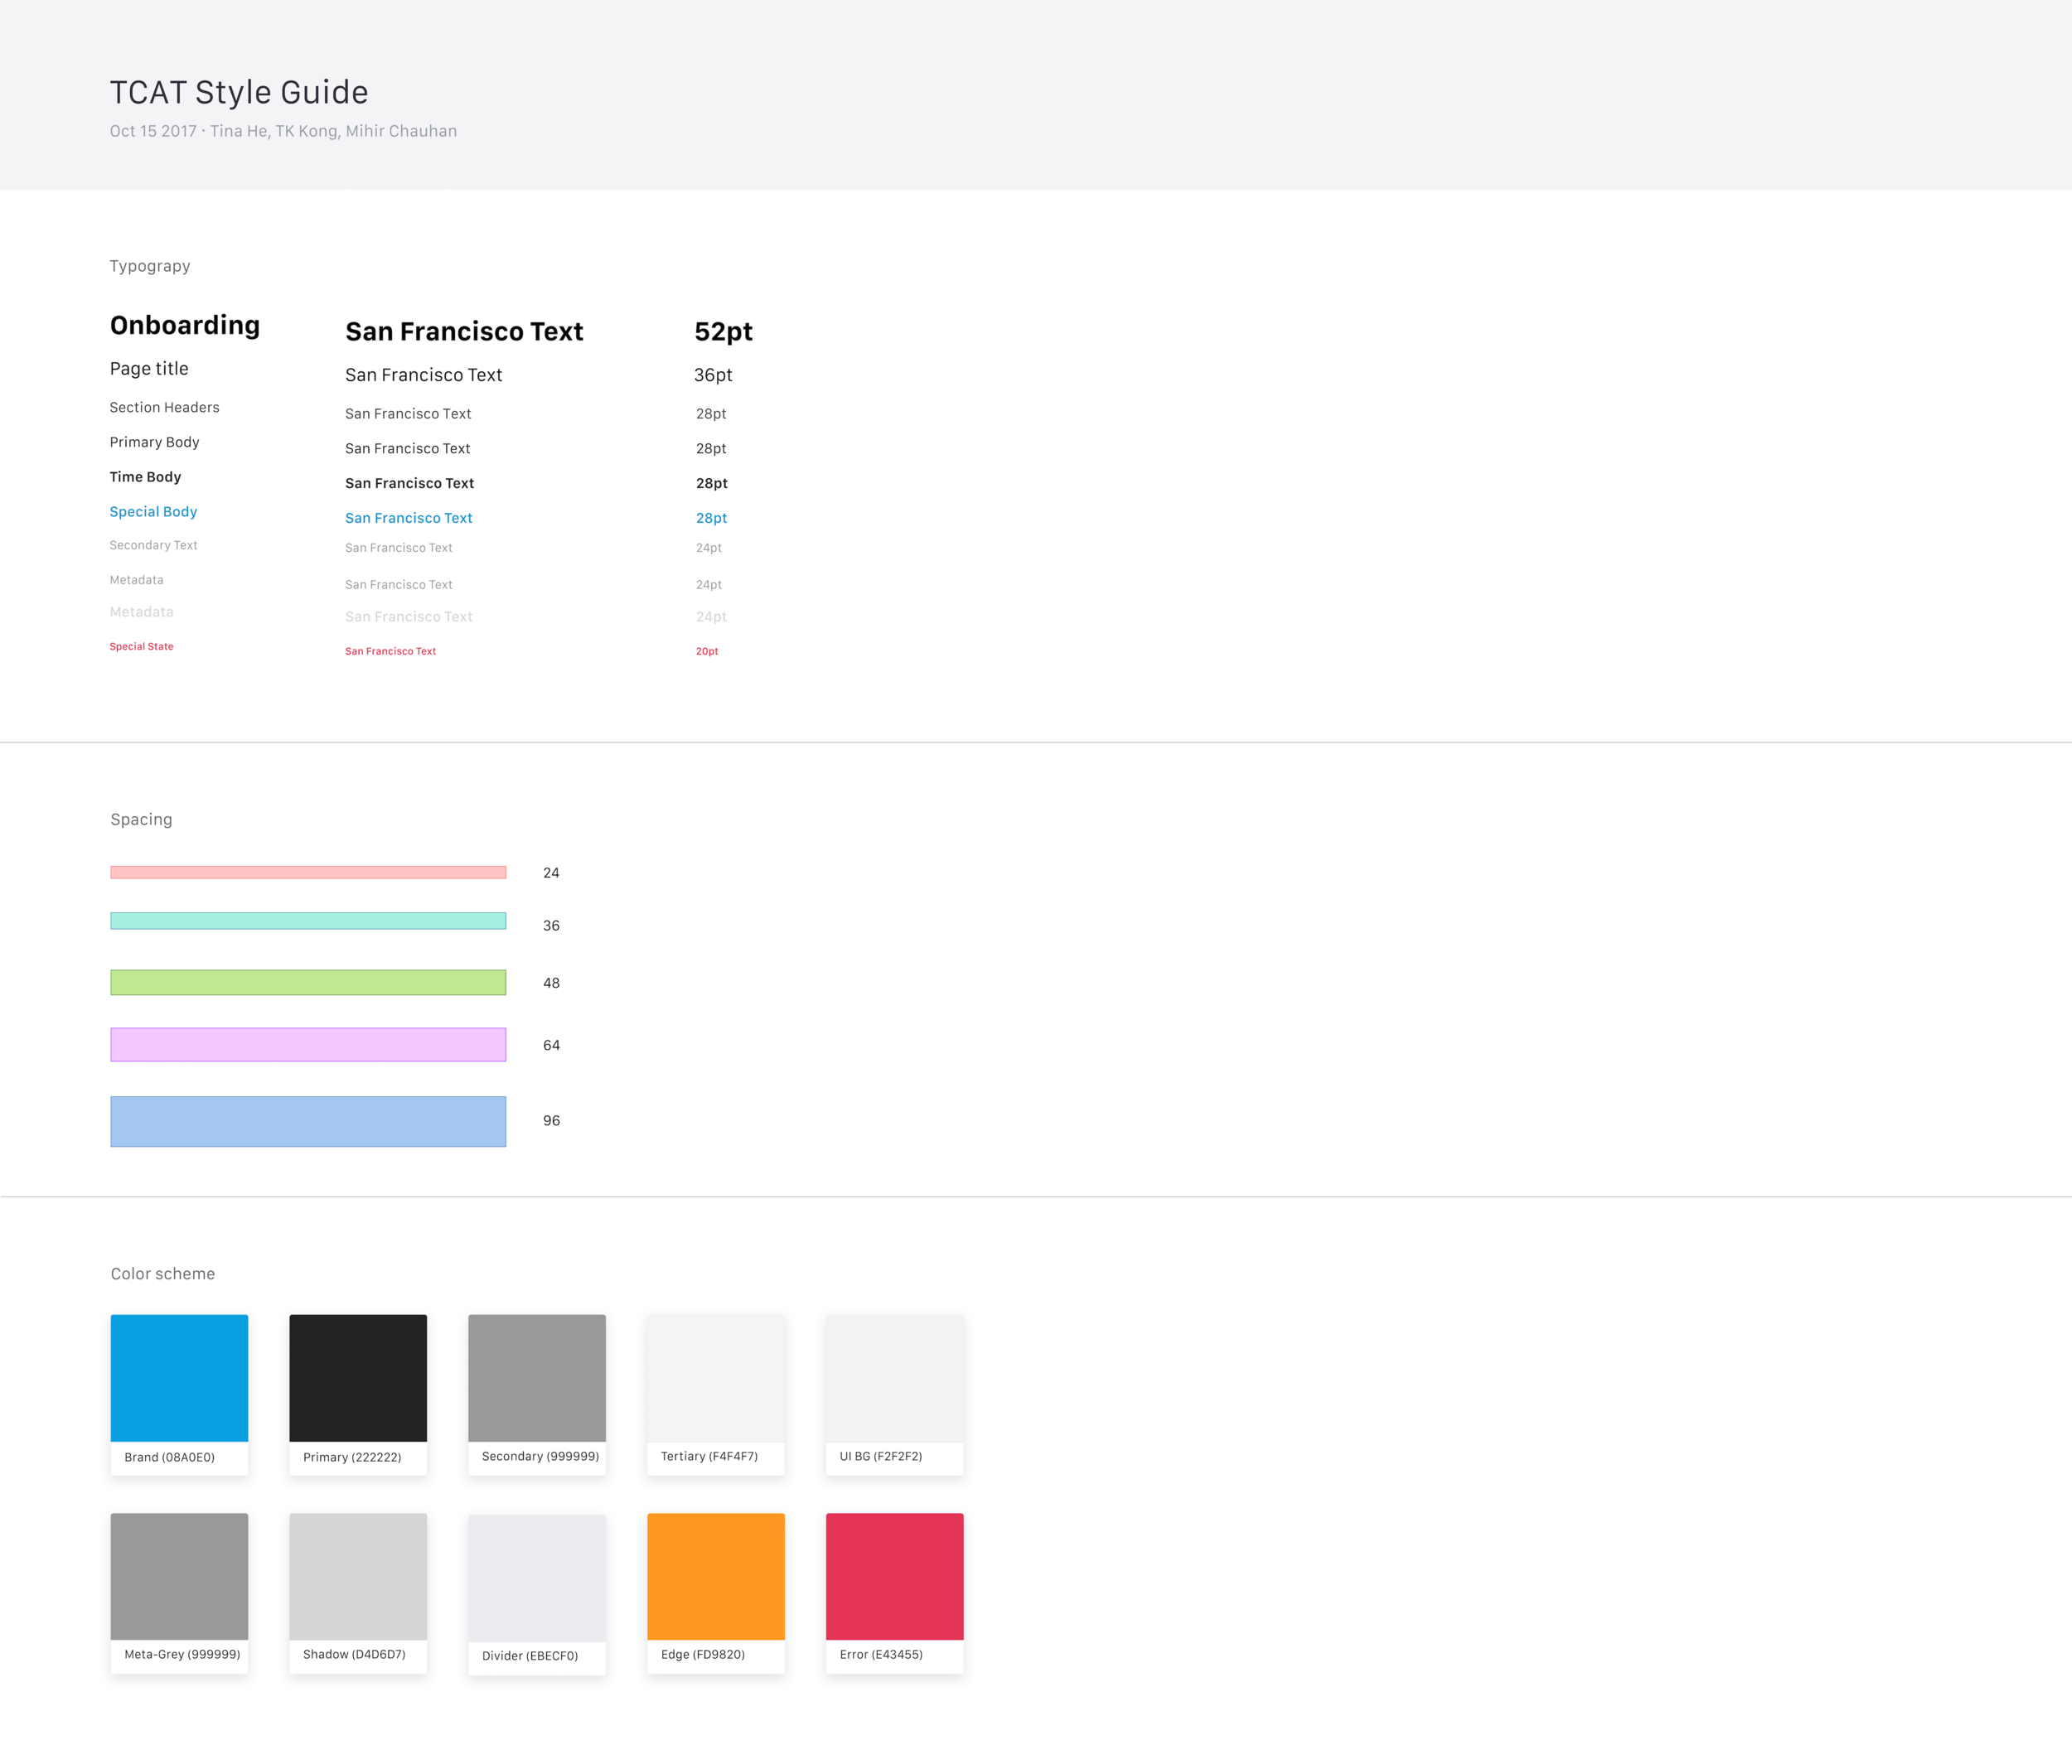2072x1750 pixels.
Task: Click the San Francisco Text 36pt sample
Action: [x=424, y=375]
